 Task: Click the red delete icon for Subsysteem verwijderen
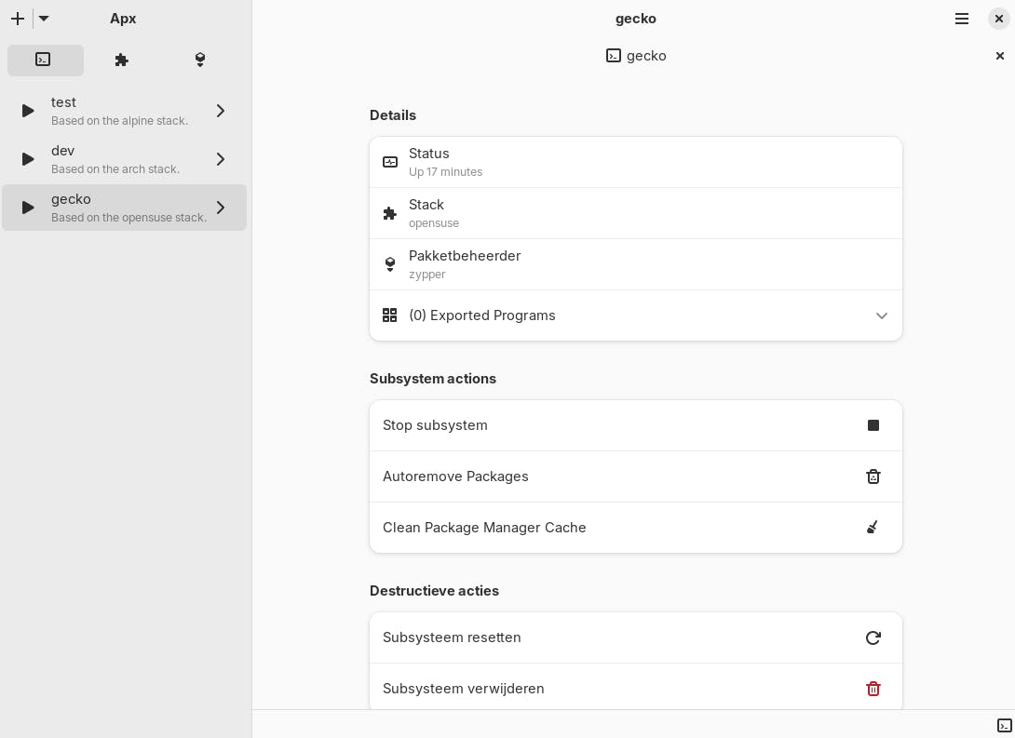click(873, 689)
